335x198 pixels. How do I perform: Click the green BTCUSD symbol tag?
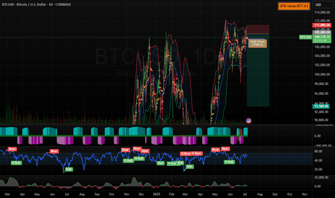[x=306, y=37]
